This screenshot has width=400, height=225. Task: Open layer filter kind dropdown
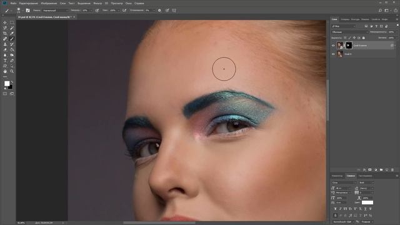click(344, 26)
